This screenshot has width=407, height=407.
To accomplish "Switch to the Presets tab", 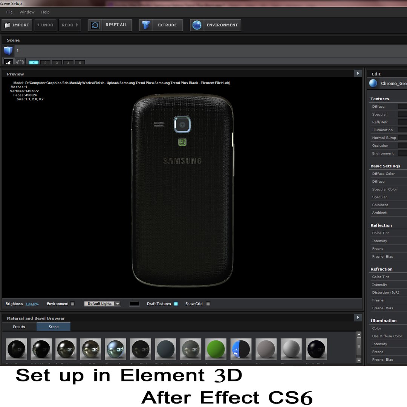I will (x=19, y=327).
